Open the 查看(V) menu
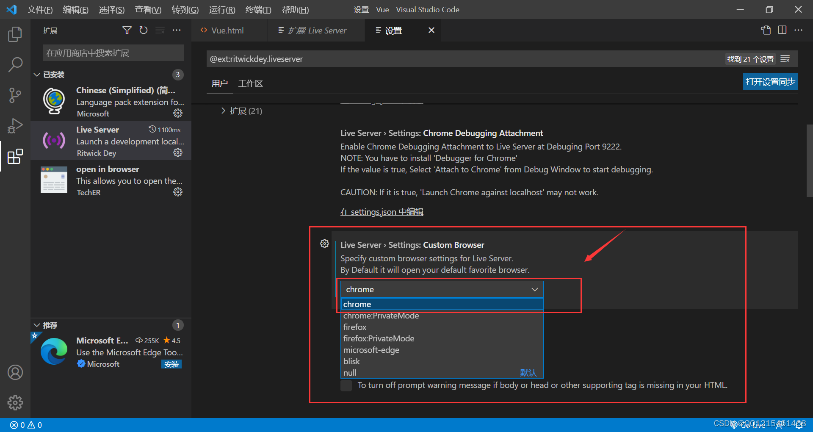Viewport: 813px width, 432px height. coord(148,9)
